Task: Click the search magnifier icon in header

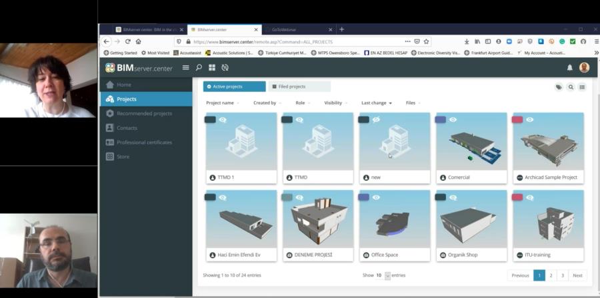Action: [x=199, y=68]
